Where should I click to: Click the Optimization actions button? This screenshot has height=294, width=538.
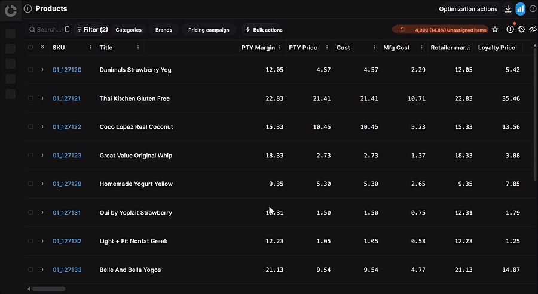[468, 9]
